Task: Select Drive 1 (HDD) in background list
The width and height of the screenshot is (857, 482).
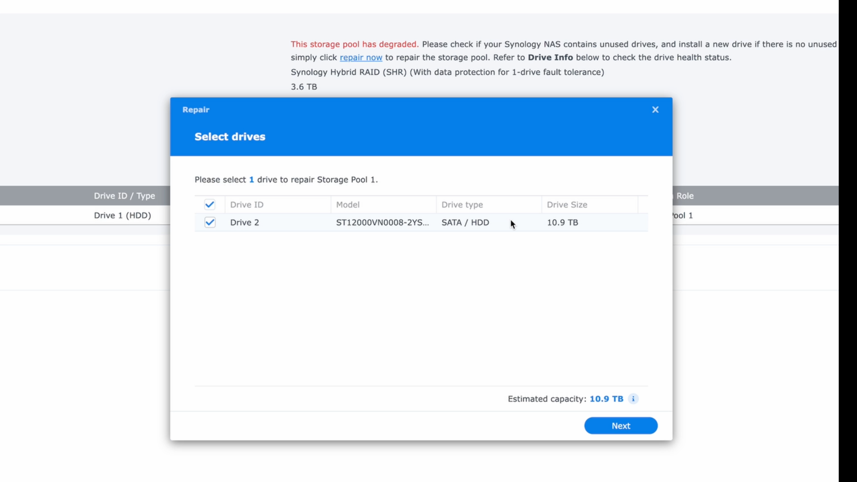Action: [x=122, y=216]
